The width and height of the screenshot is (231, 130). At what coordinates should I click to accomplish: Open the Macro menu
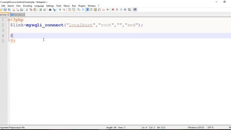66,6
